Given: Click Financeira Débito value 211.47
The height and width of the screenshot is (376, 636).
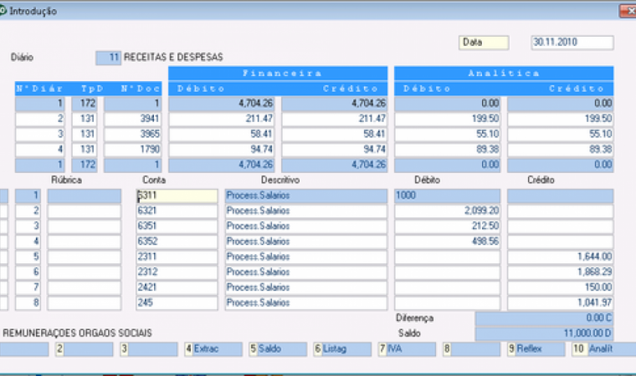Looking at the screenshot, I should [222, 119].
